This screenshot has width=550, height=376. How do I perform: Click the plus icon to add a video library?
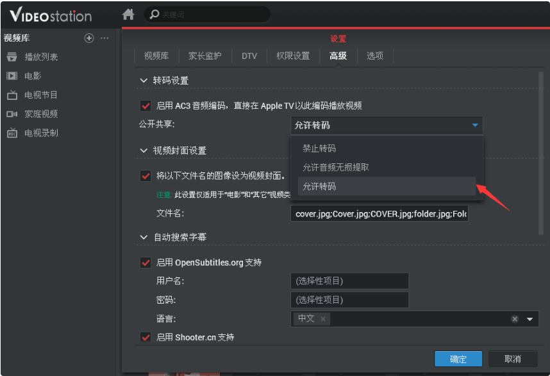click(x=89, y=38)
